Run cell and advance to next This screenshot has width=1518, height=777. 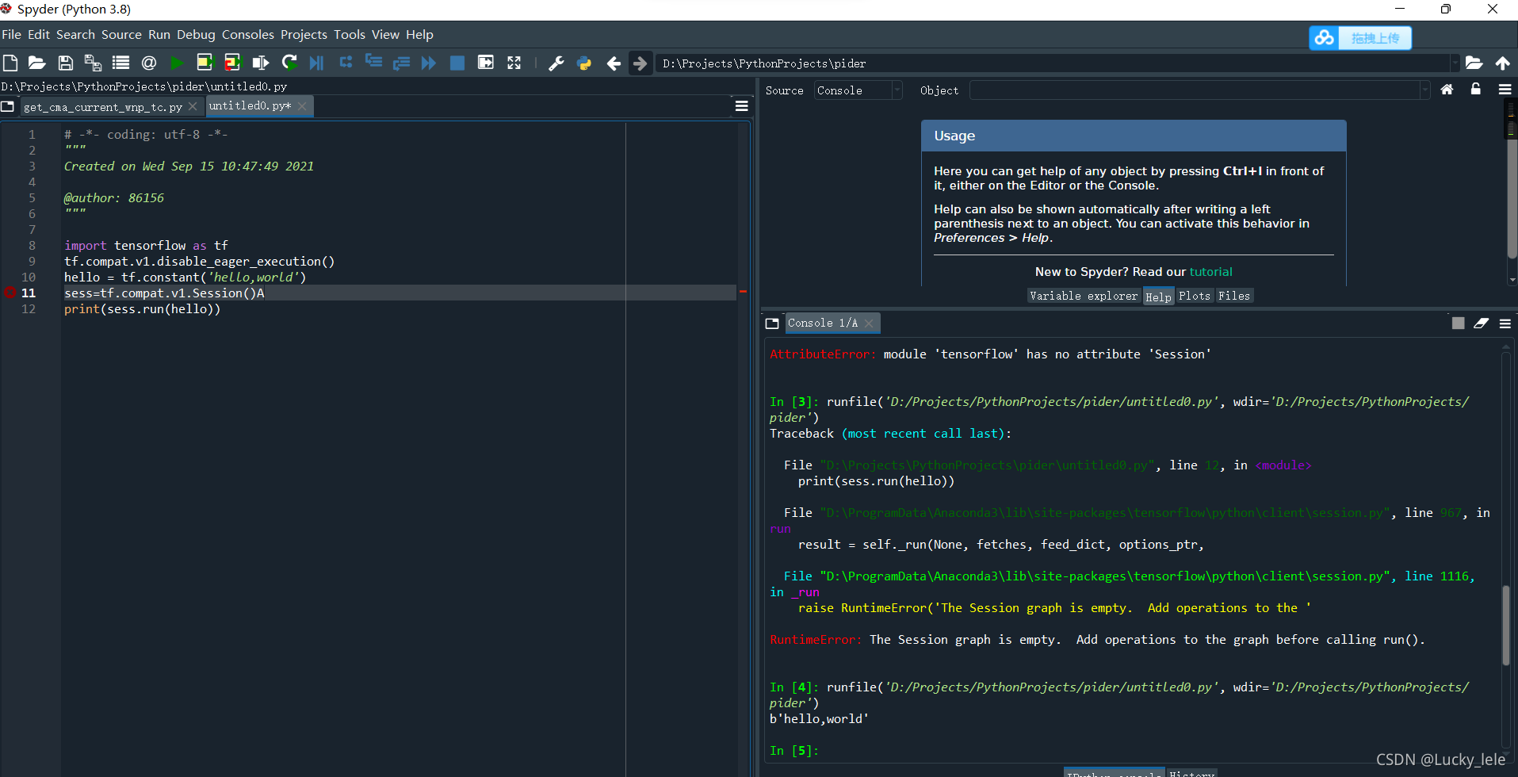pyautogui.click(x=232, y=63)
